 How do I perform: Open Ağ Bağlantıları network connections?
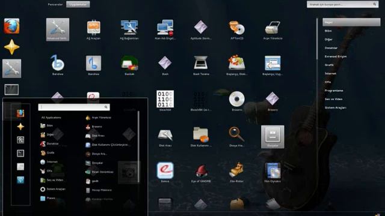click(129, 30)
